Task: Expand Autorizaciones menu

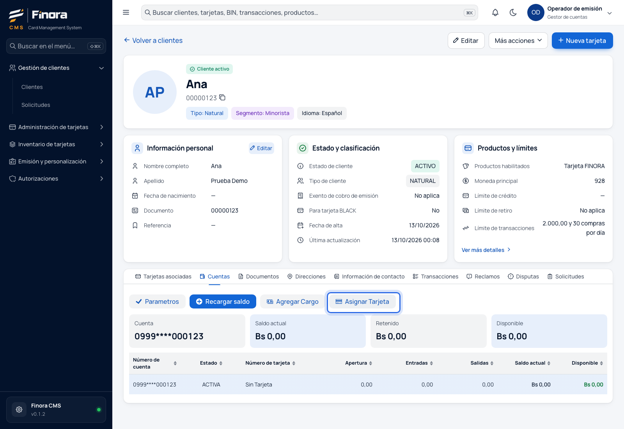Action: 56,179
